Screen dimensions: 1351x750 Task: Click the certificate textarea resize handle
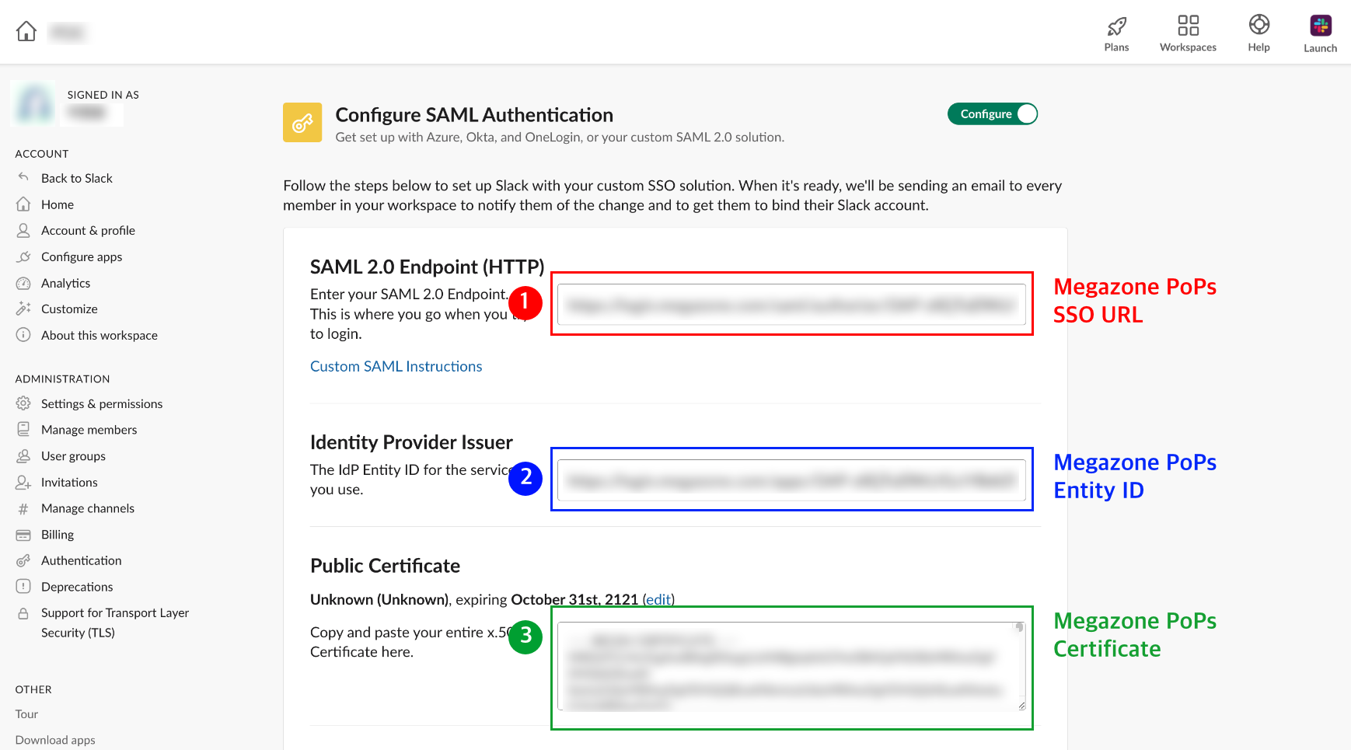point(1021,706)
